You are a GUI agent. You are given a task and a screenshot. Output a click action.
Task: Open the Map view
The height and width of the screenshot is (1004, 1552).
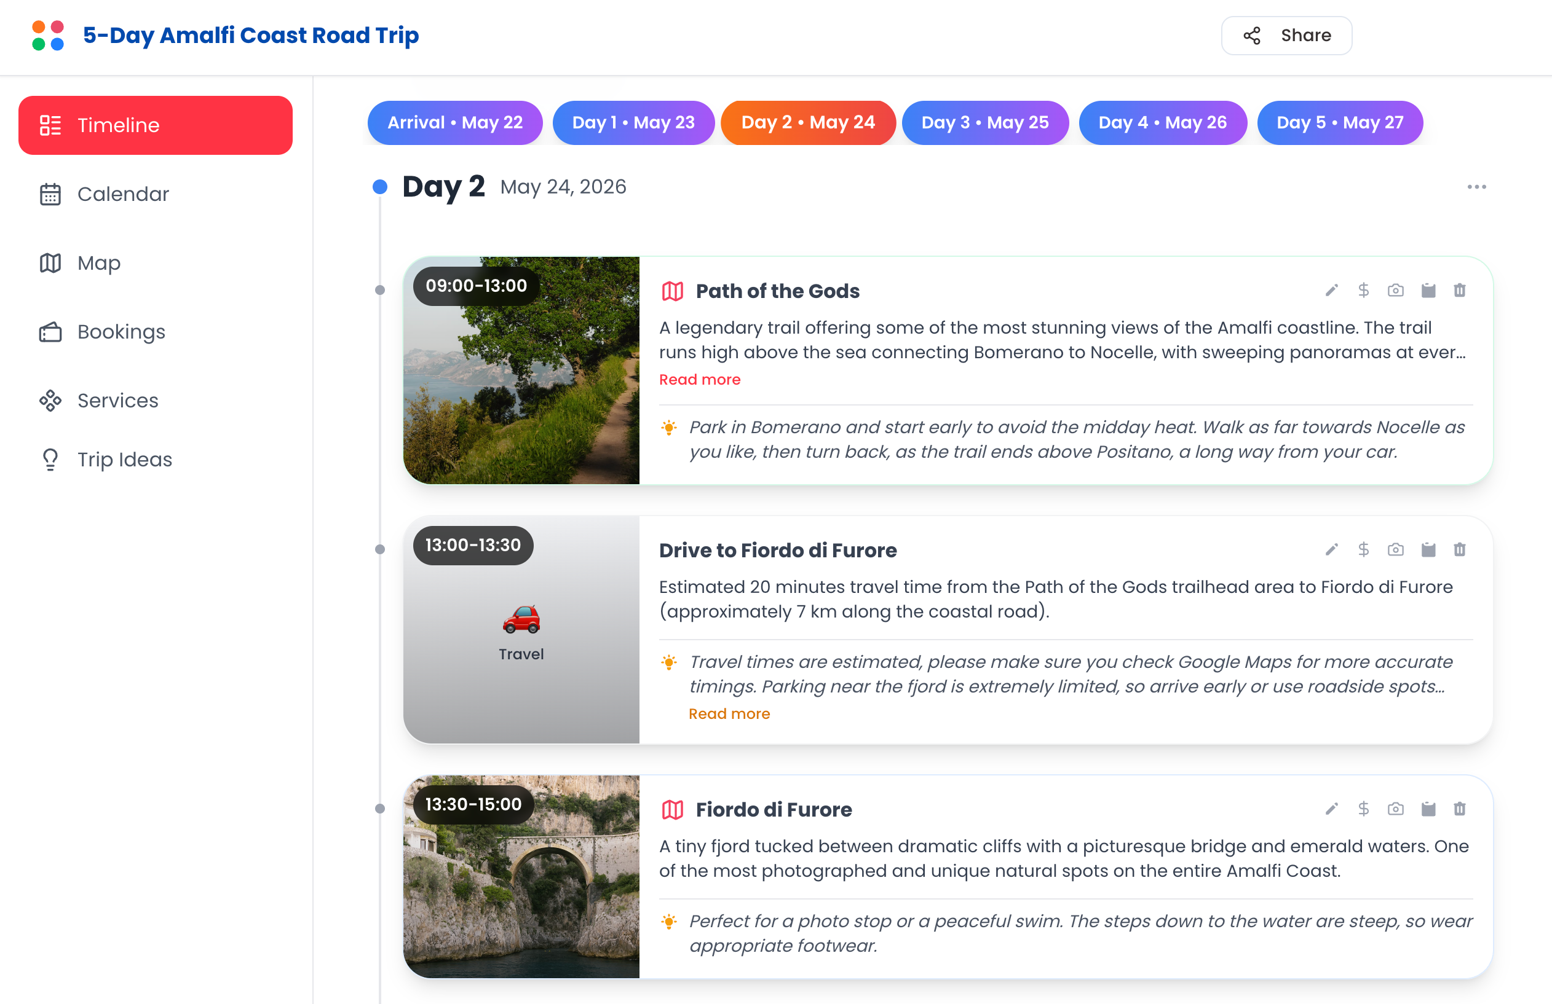tap(155, 263)
